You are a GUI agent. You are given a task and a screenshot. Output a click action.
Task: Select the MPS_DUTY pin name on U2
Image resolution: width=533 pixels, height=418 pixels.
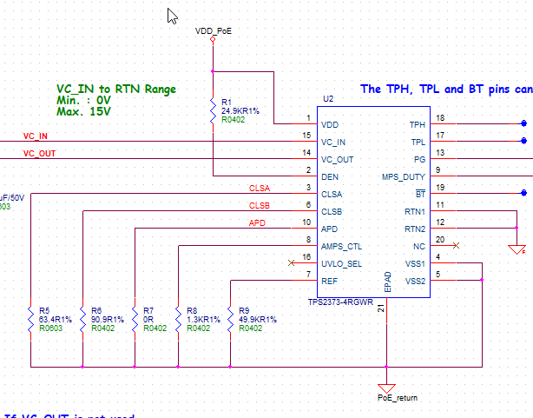[404, 177]
